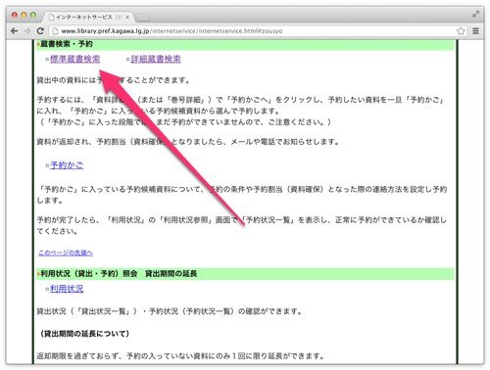Toggle fullscreen with the top-right arrows icon
Screen dimensions: 490x370
476,14
